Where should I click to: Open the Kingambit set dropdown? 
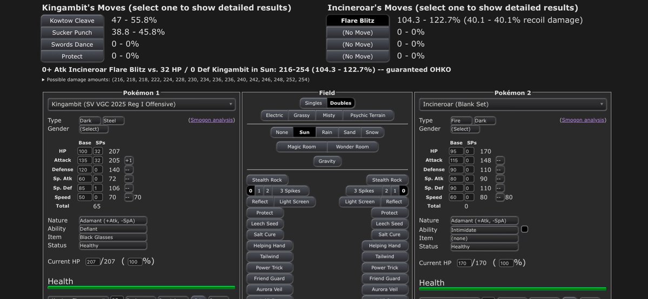142,105
